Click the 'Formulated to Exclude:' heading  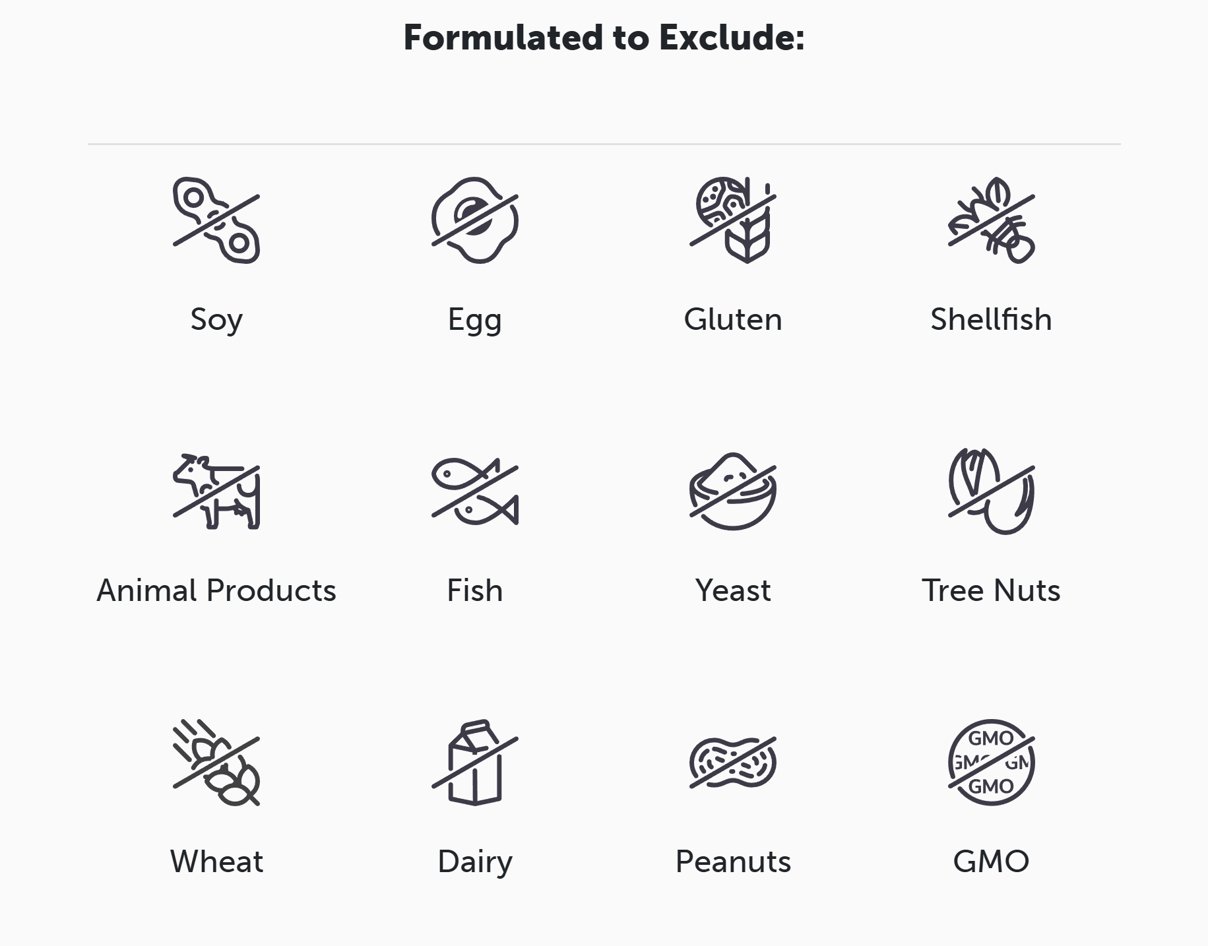604,38
